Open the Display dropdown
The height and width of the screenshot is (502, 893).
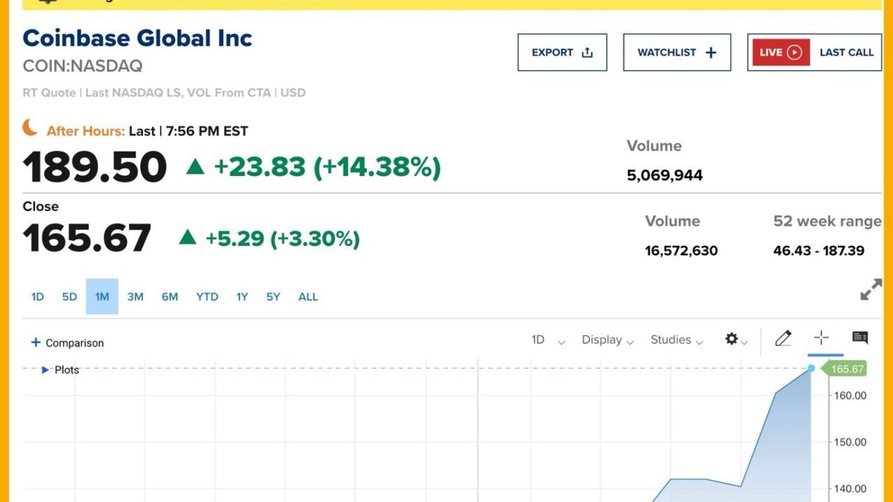pyautogui.click(x=607, y=340)
